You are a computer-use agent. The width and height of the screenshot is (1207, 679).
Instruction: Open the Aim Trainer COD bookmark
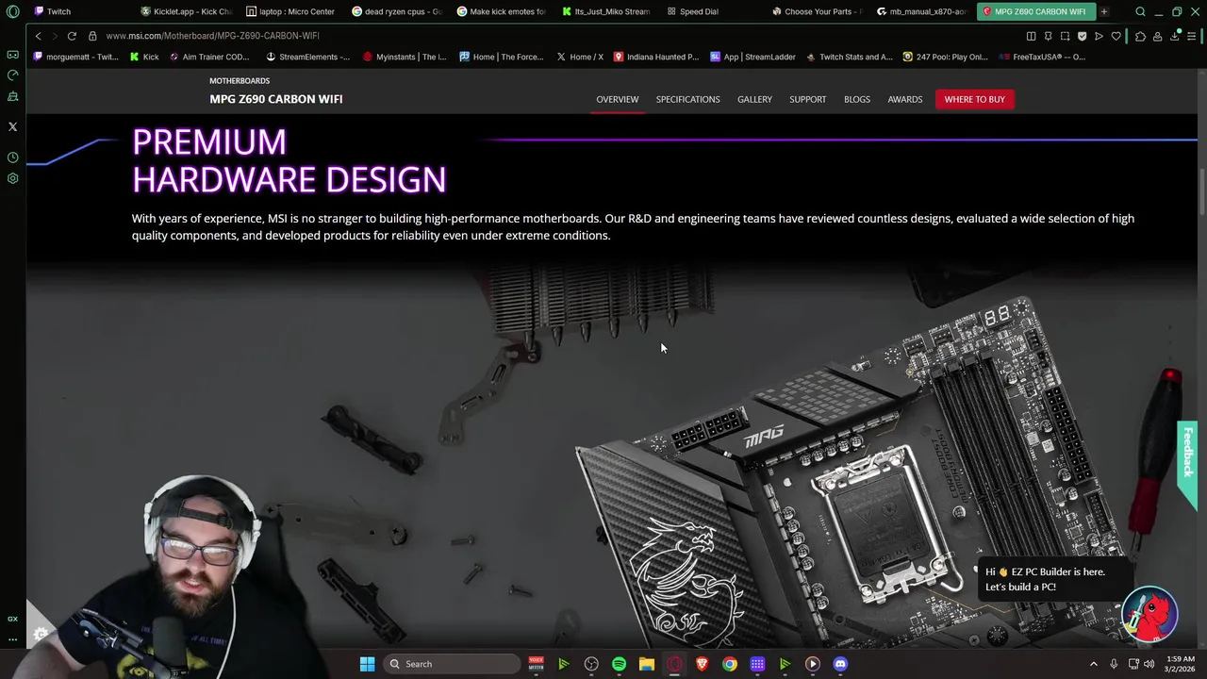point(209,57)
